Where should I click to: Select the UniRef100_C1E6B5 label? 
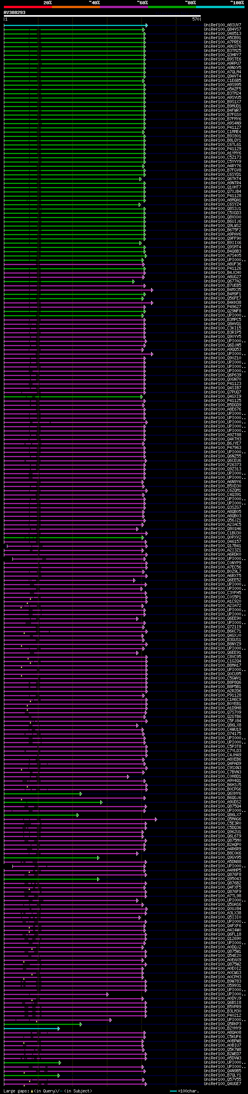222,80
